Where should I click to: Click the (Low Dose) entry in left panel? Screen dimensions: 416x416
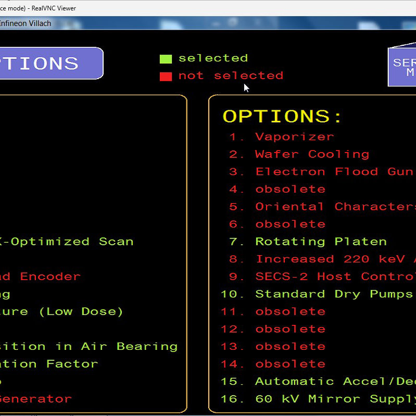61,311
